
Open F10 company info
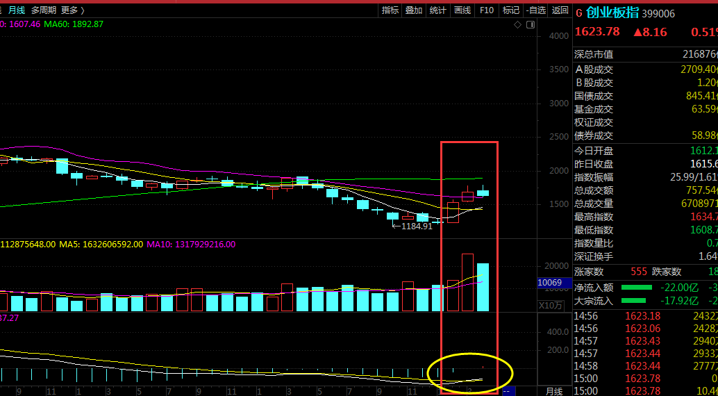click(x=486, y=10)
